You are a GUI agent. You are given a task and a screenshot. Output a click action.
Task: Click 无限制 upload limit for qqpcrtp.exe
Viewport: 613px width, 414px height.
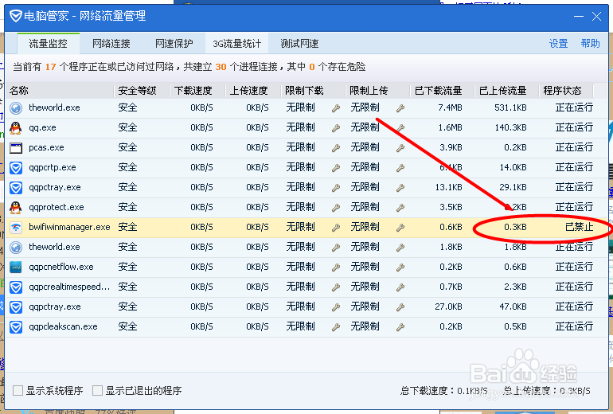click(365, 167)
